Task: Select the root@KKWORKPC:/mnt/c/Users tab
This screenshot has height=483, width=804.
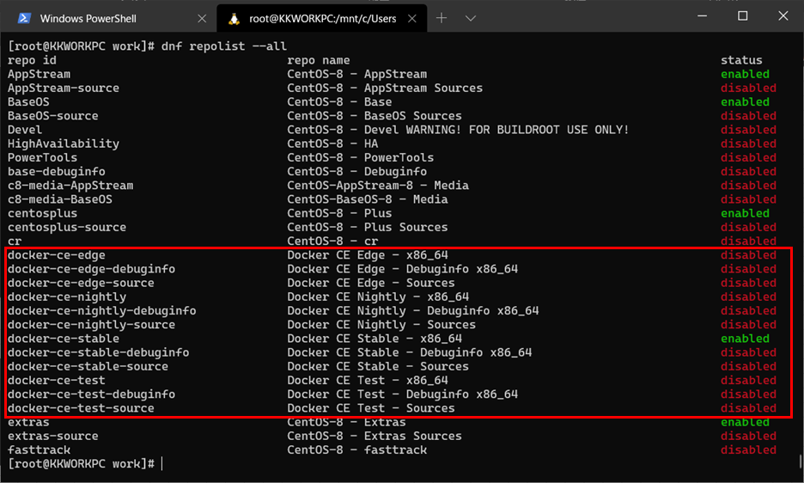Action: [x=322, y=19]
